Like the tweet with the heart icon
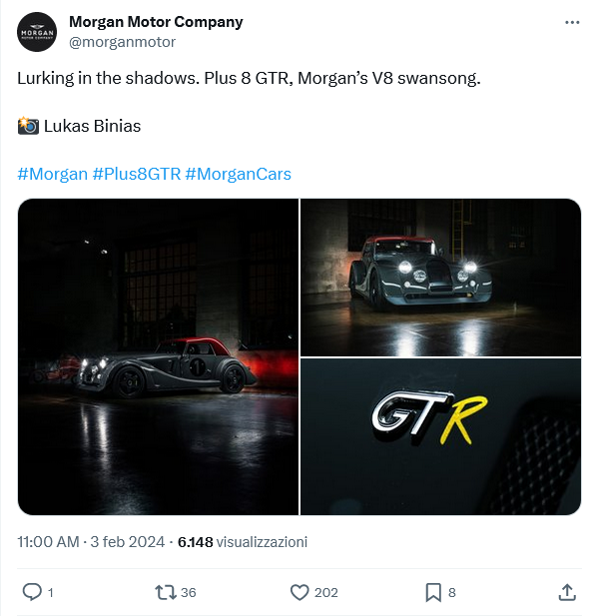Image resolution: width=597 pixels, height=616 pixels. point(299,592)
